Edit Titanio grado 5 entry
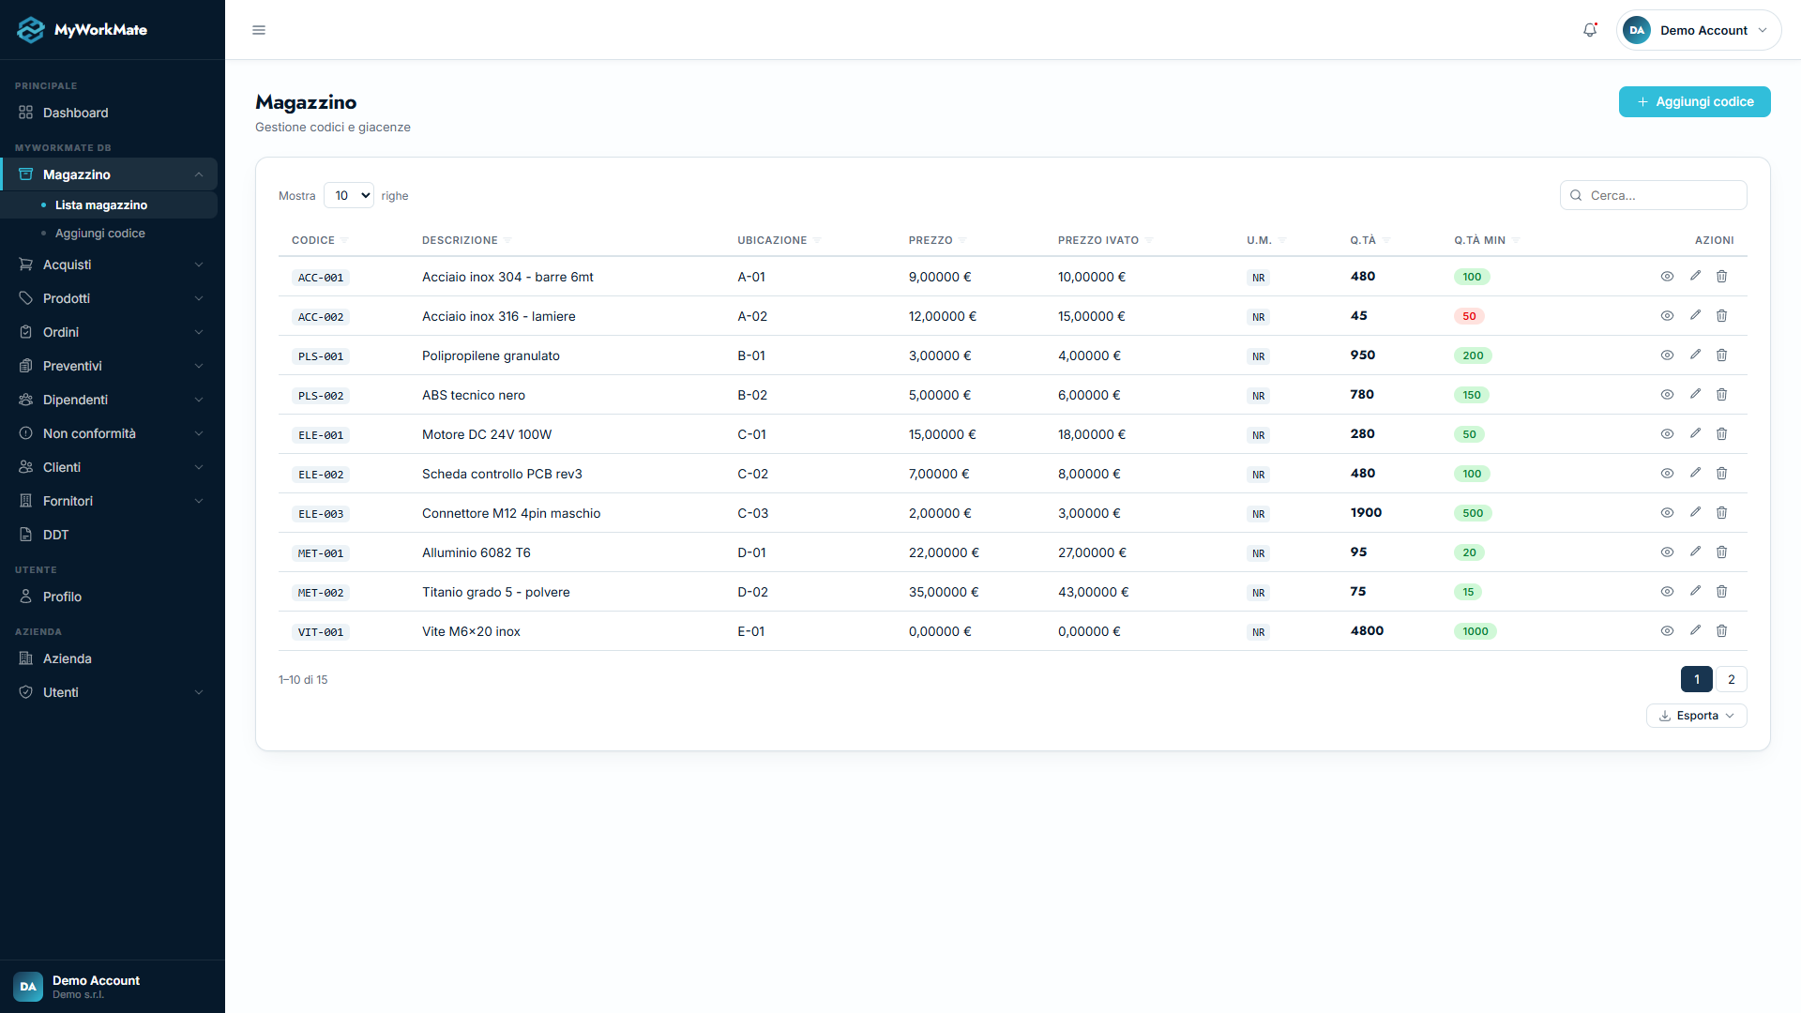The height and width of the screenshot is (1013, 1801). [1695, 591]
